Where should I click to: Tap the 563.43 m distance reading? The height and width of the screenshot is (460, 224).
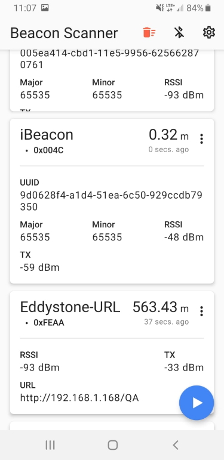161,307
